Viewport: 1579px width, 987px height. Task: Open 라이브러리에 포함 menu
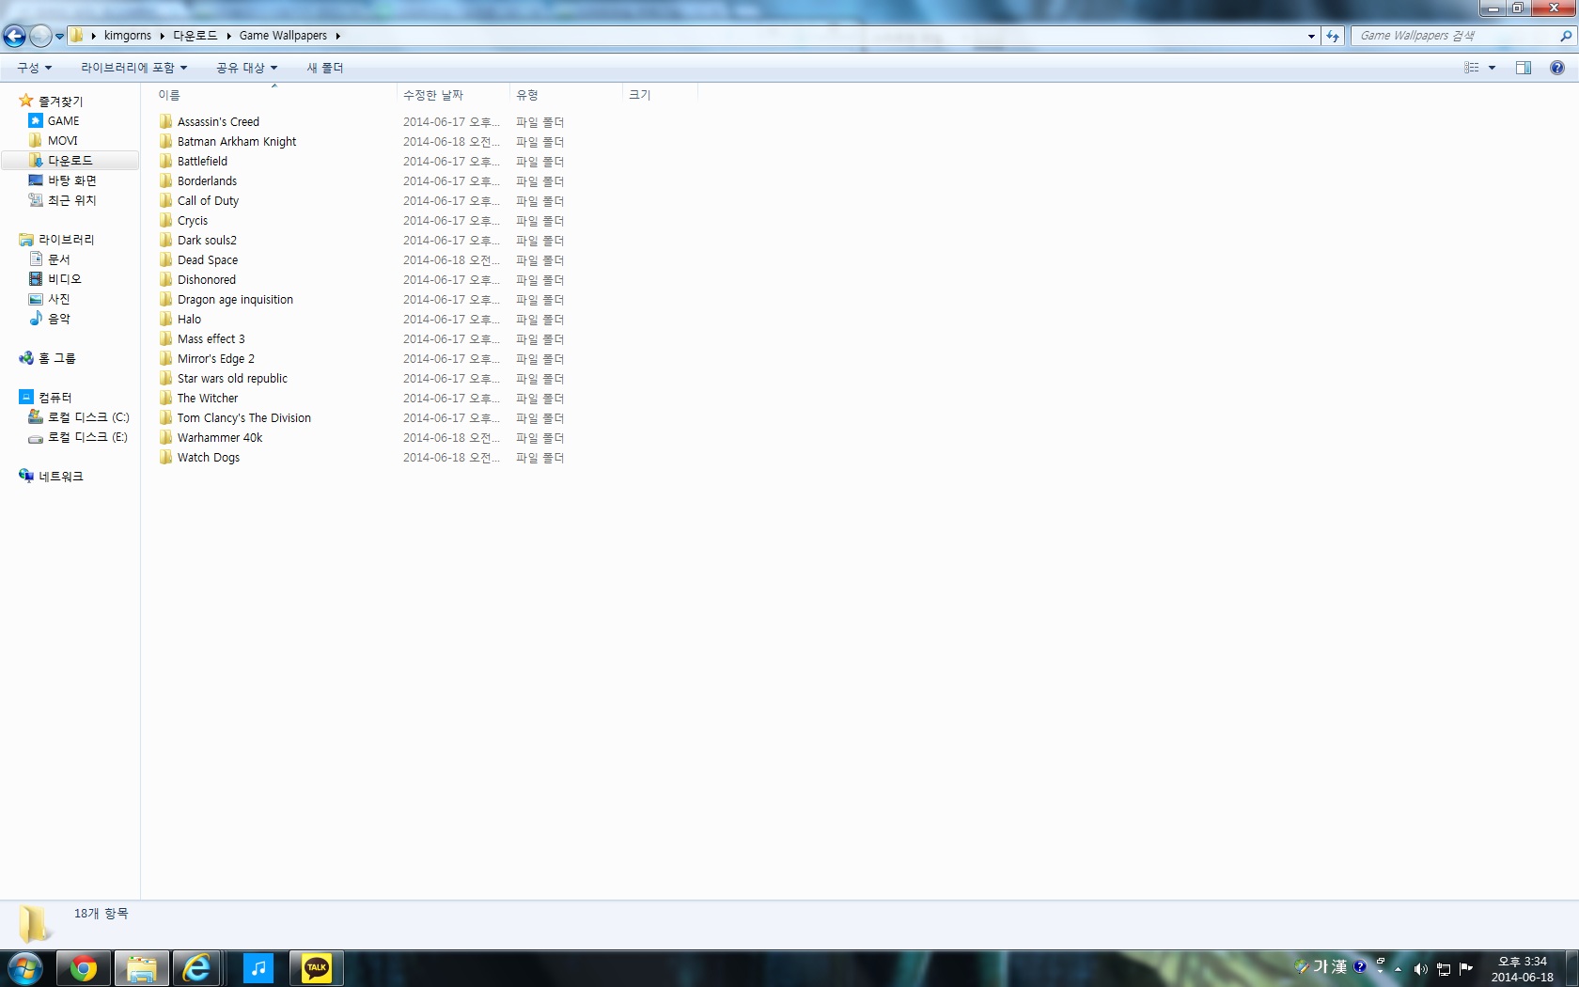coord(133,68)
